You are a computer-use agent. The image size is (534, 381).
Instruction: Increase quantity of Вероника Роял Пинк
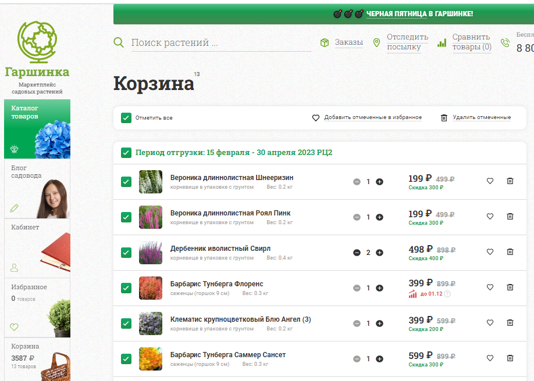click(x=379, y=217)
